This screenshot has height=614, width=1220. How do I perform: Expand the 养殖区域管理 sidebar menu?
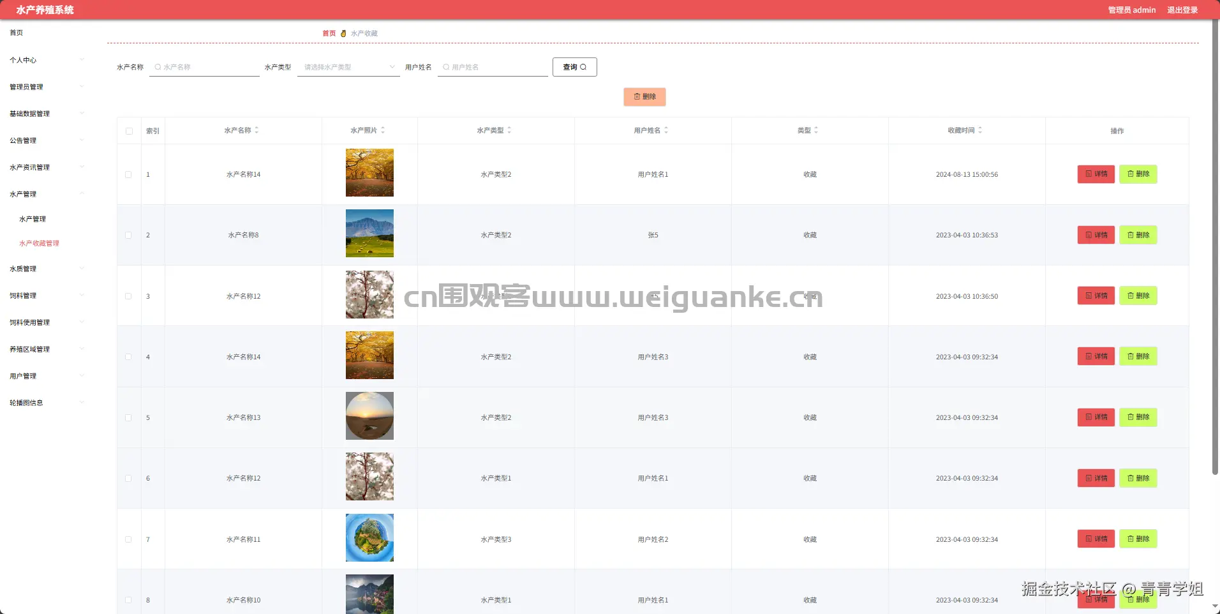[x=47, y=349]
